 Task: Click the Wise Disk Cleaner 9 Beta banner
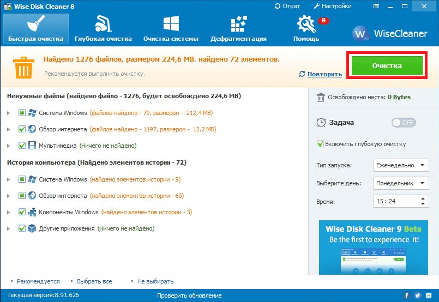(x=375, y=251)
